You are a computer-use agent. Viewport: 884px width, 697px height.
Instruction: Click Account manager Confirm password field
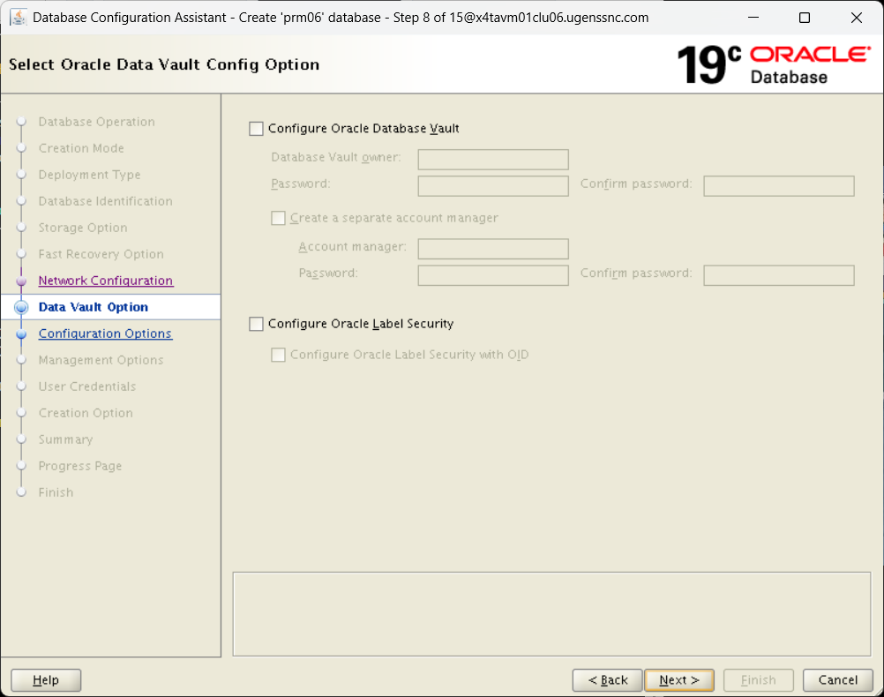[779, 275]
